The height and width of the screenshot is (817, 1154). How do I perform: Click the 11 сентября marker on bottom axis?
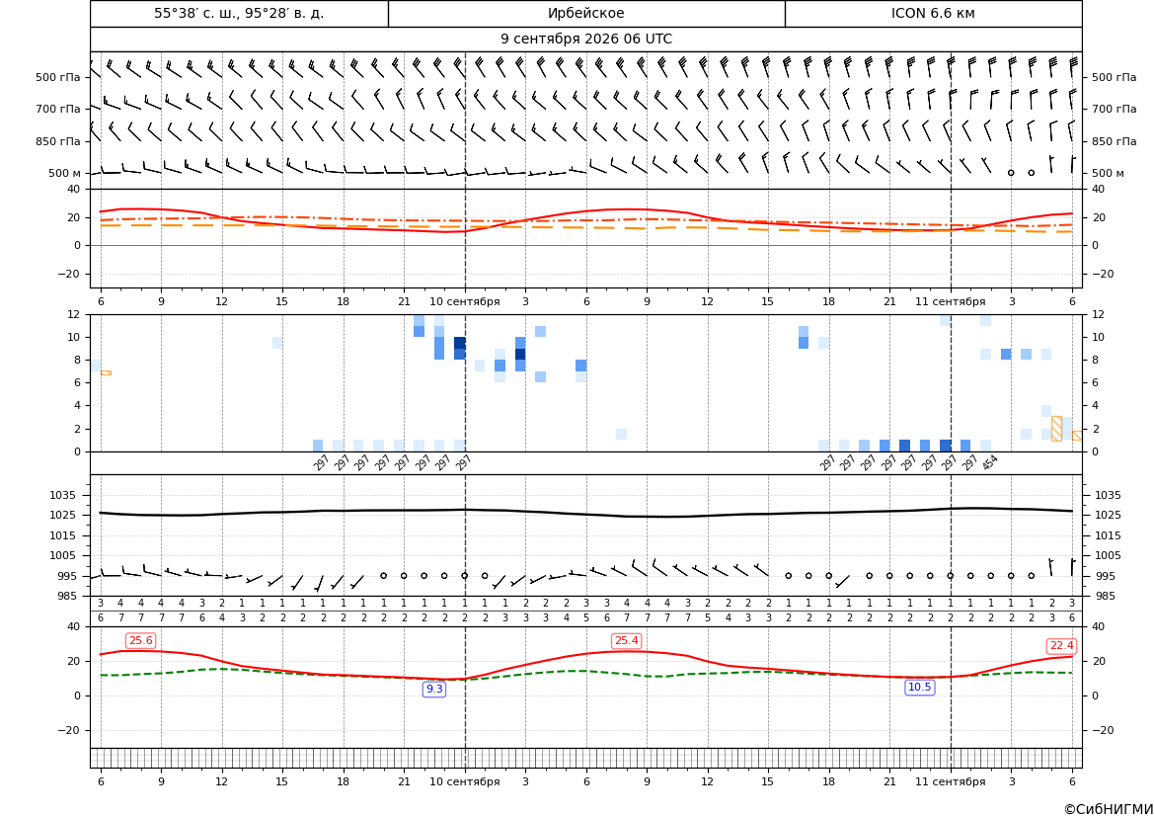point(950,781)
